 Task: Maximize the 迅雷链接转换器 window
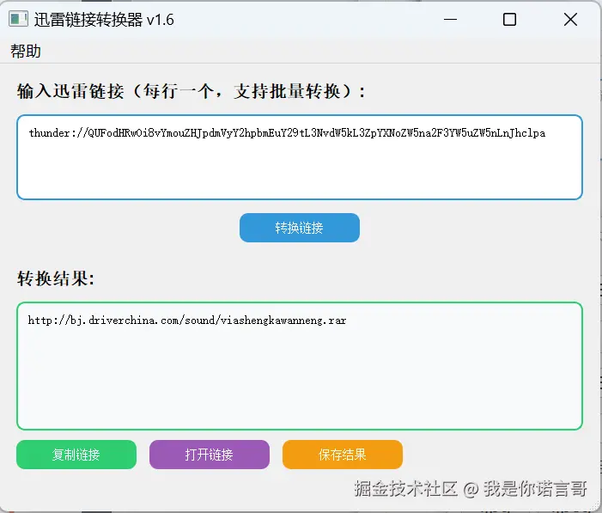(509, 19)
